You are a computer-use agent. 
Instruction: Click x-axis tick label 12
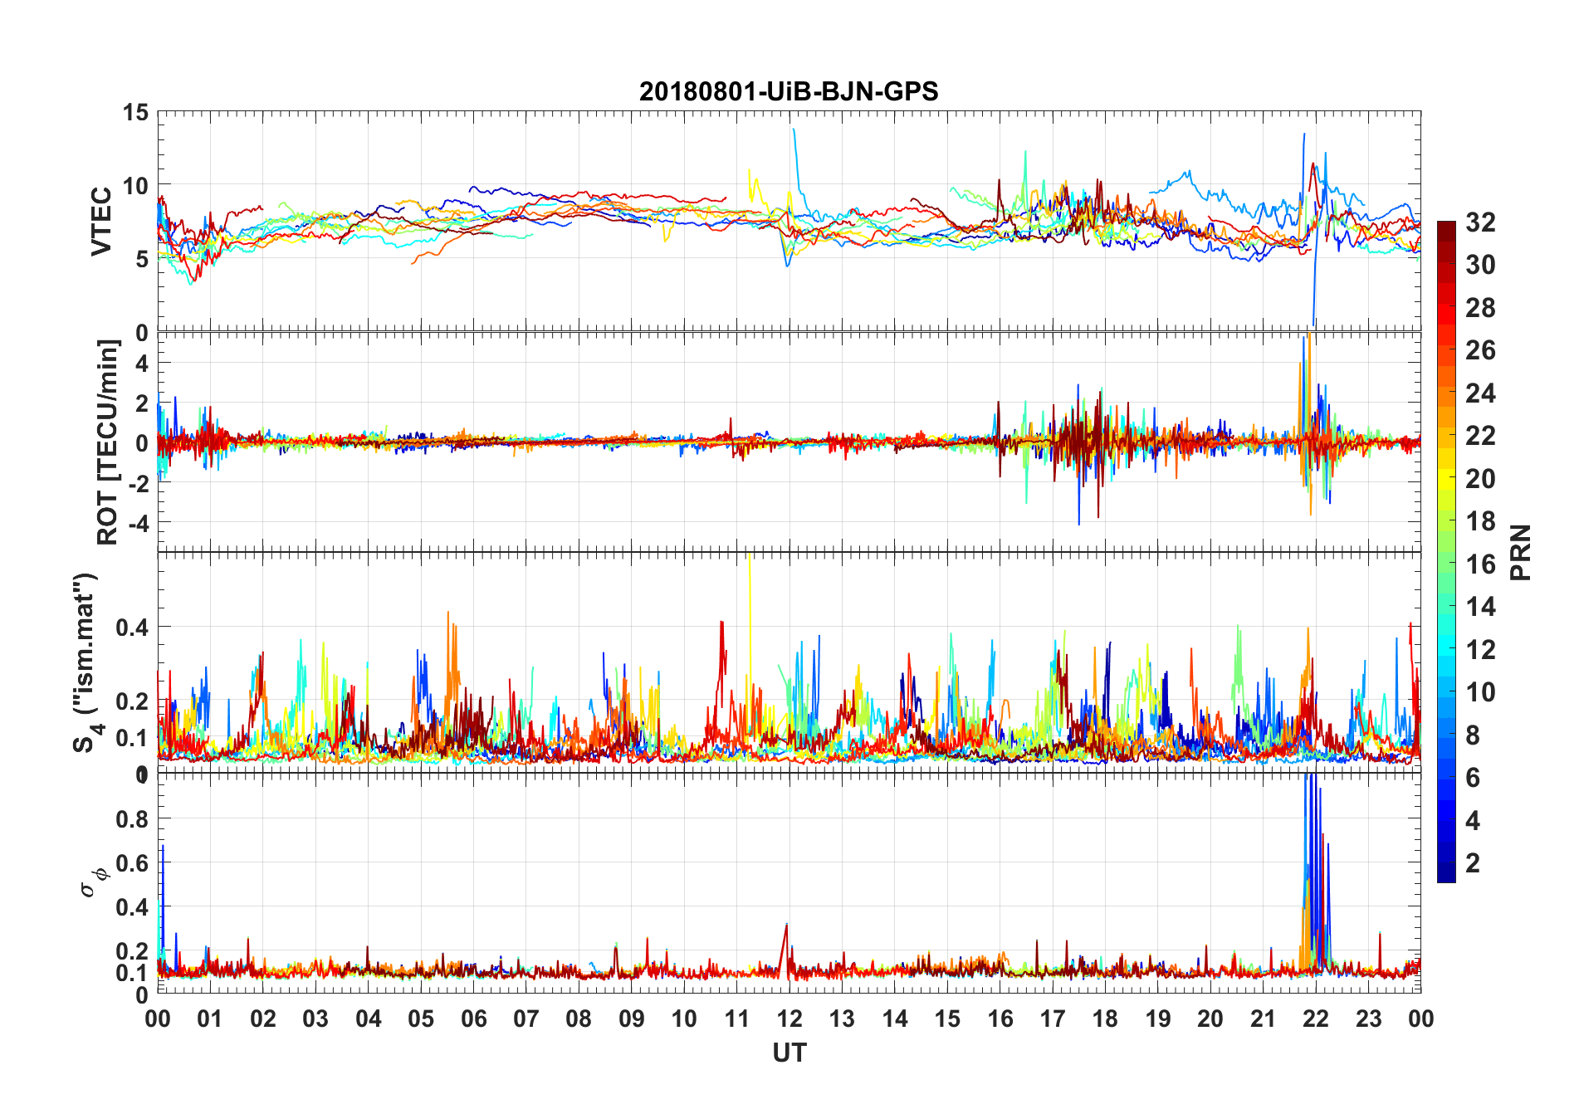click(x=789, y=1019)
